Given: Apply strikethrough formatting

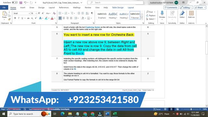Looking at the screenshot, I should click(28, 18).
